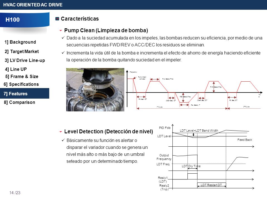
Task: Click the 'REV SteadyFreq' chart label
Action: 185,97
